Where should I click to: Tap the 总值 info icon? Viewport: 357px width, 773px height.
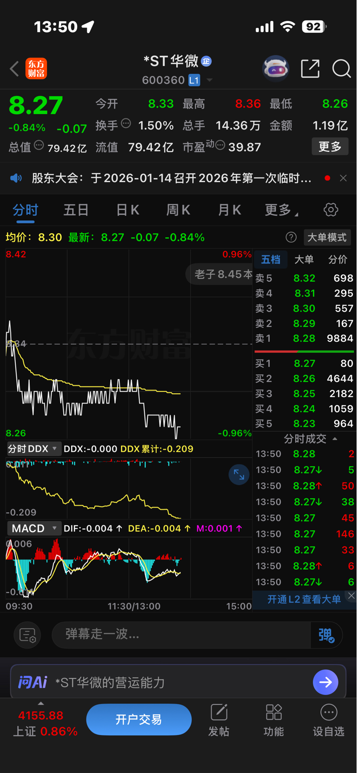[x=39, y=145]
